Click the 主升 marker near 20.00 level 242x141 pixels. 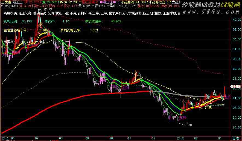[x=183, y=118]
